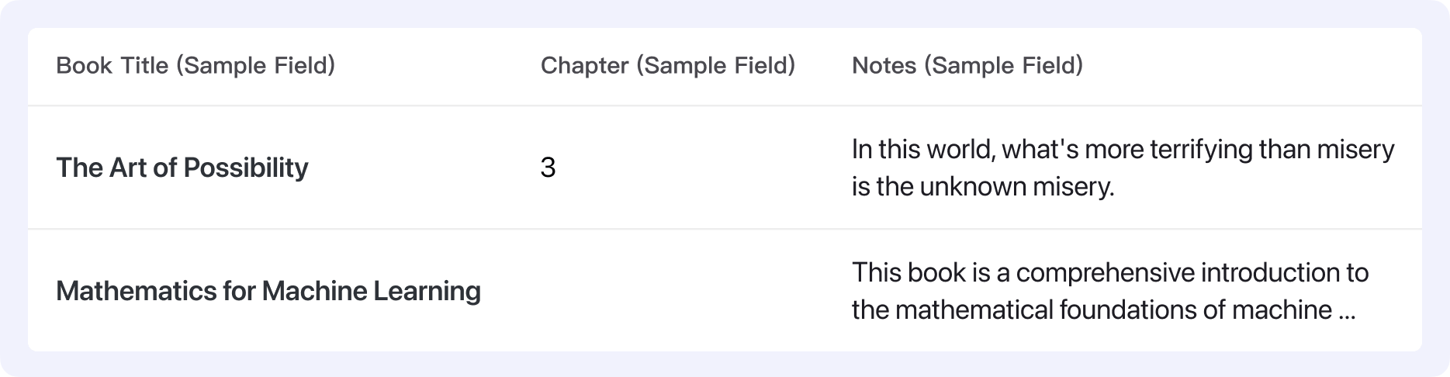Select the note about unknown misery
The width and height of the screenshot is (1450, 377).
1122,168
